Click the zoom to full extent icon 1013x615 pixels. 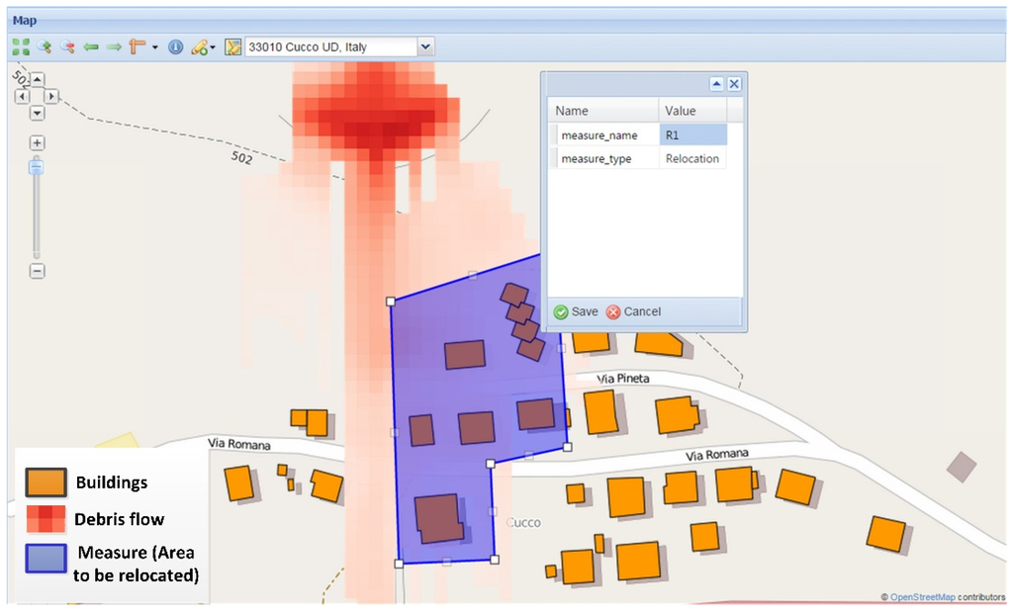click(x=20, y=46)
